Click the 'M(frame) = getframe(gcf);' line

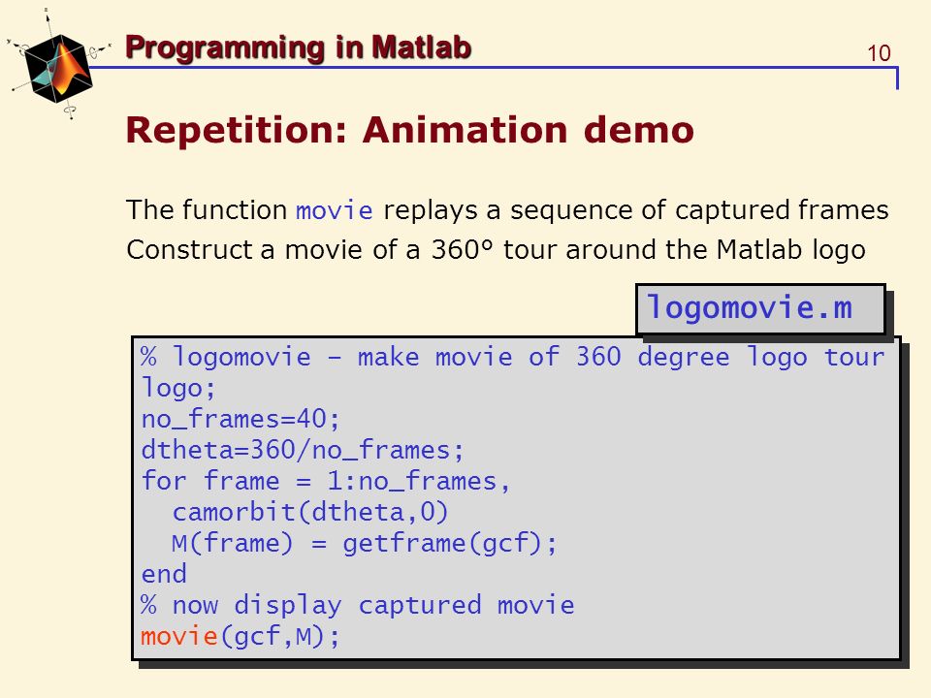[365, 543]
